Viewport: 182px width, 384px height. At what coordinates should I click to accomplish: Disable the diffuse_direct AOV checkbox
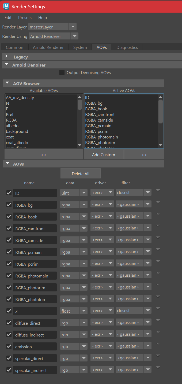(9, 323)
